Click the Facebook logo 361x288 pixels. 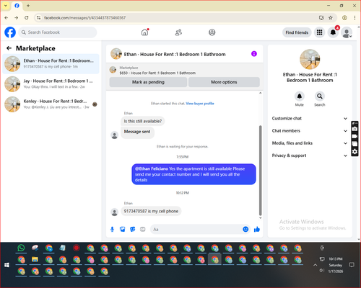pyautogui.click(x=10, y=32)
